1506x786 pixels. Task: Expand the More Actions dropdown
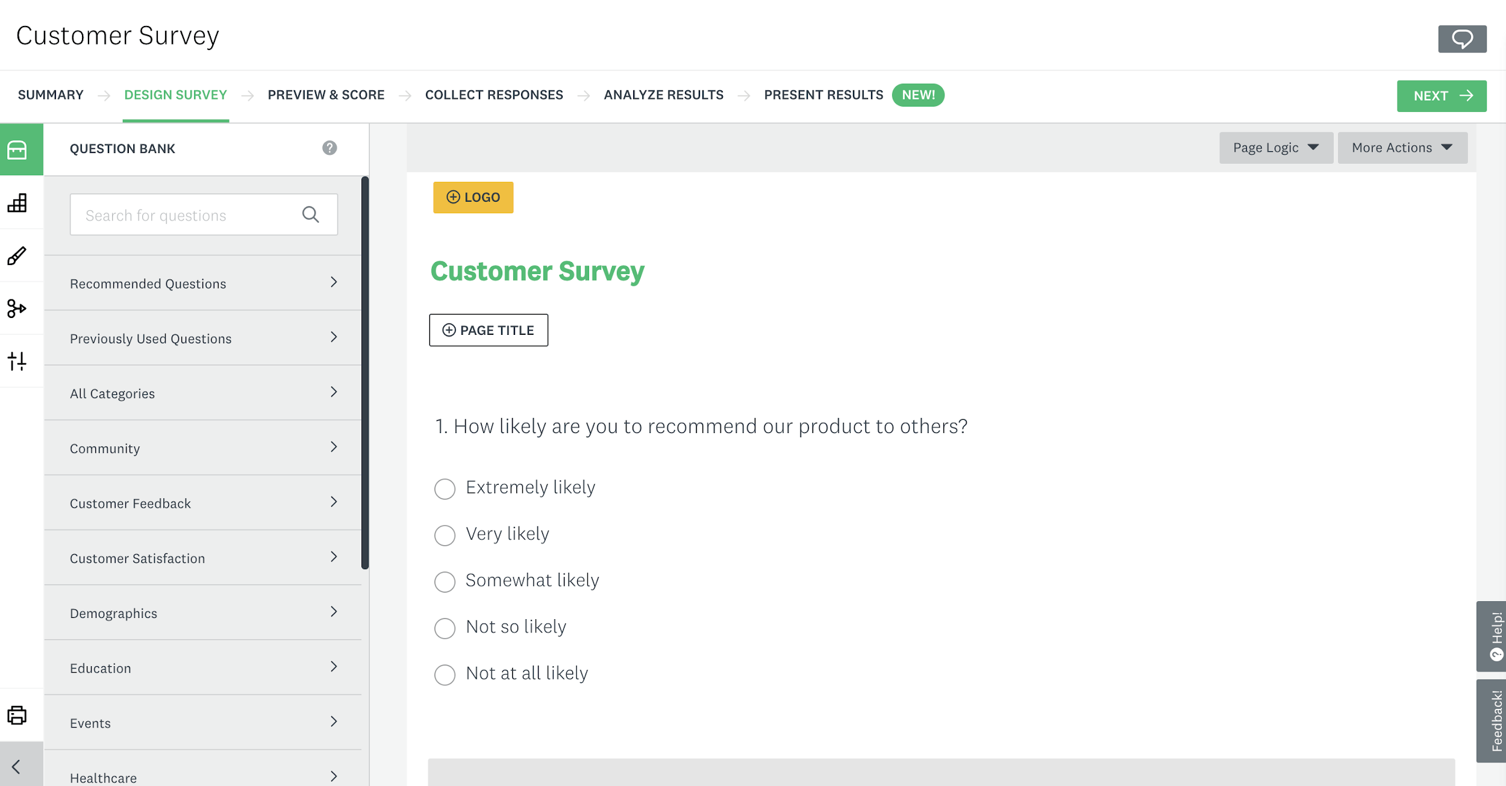(x=1401, y=148)
